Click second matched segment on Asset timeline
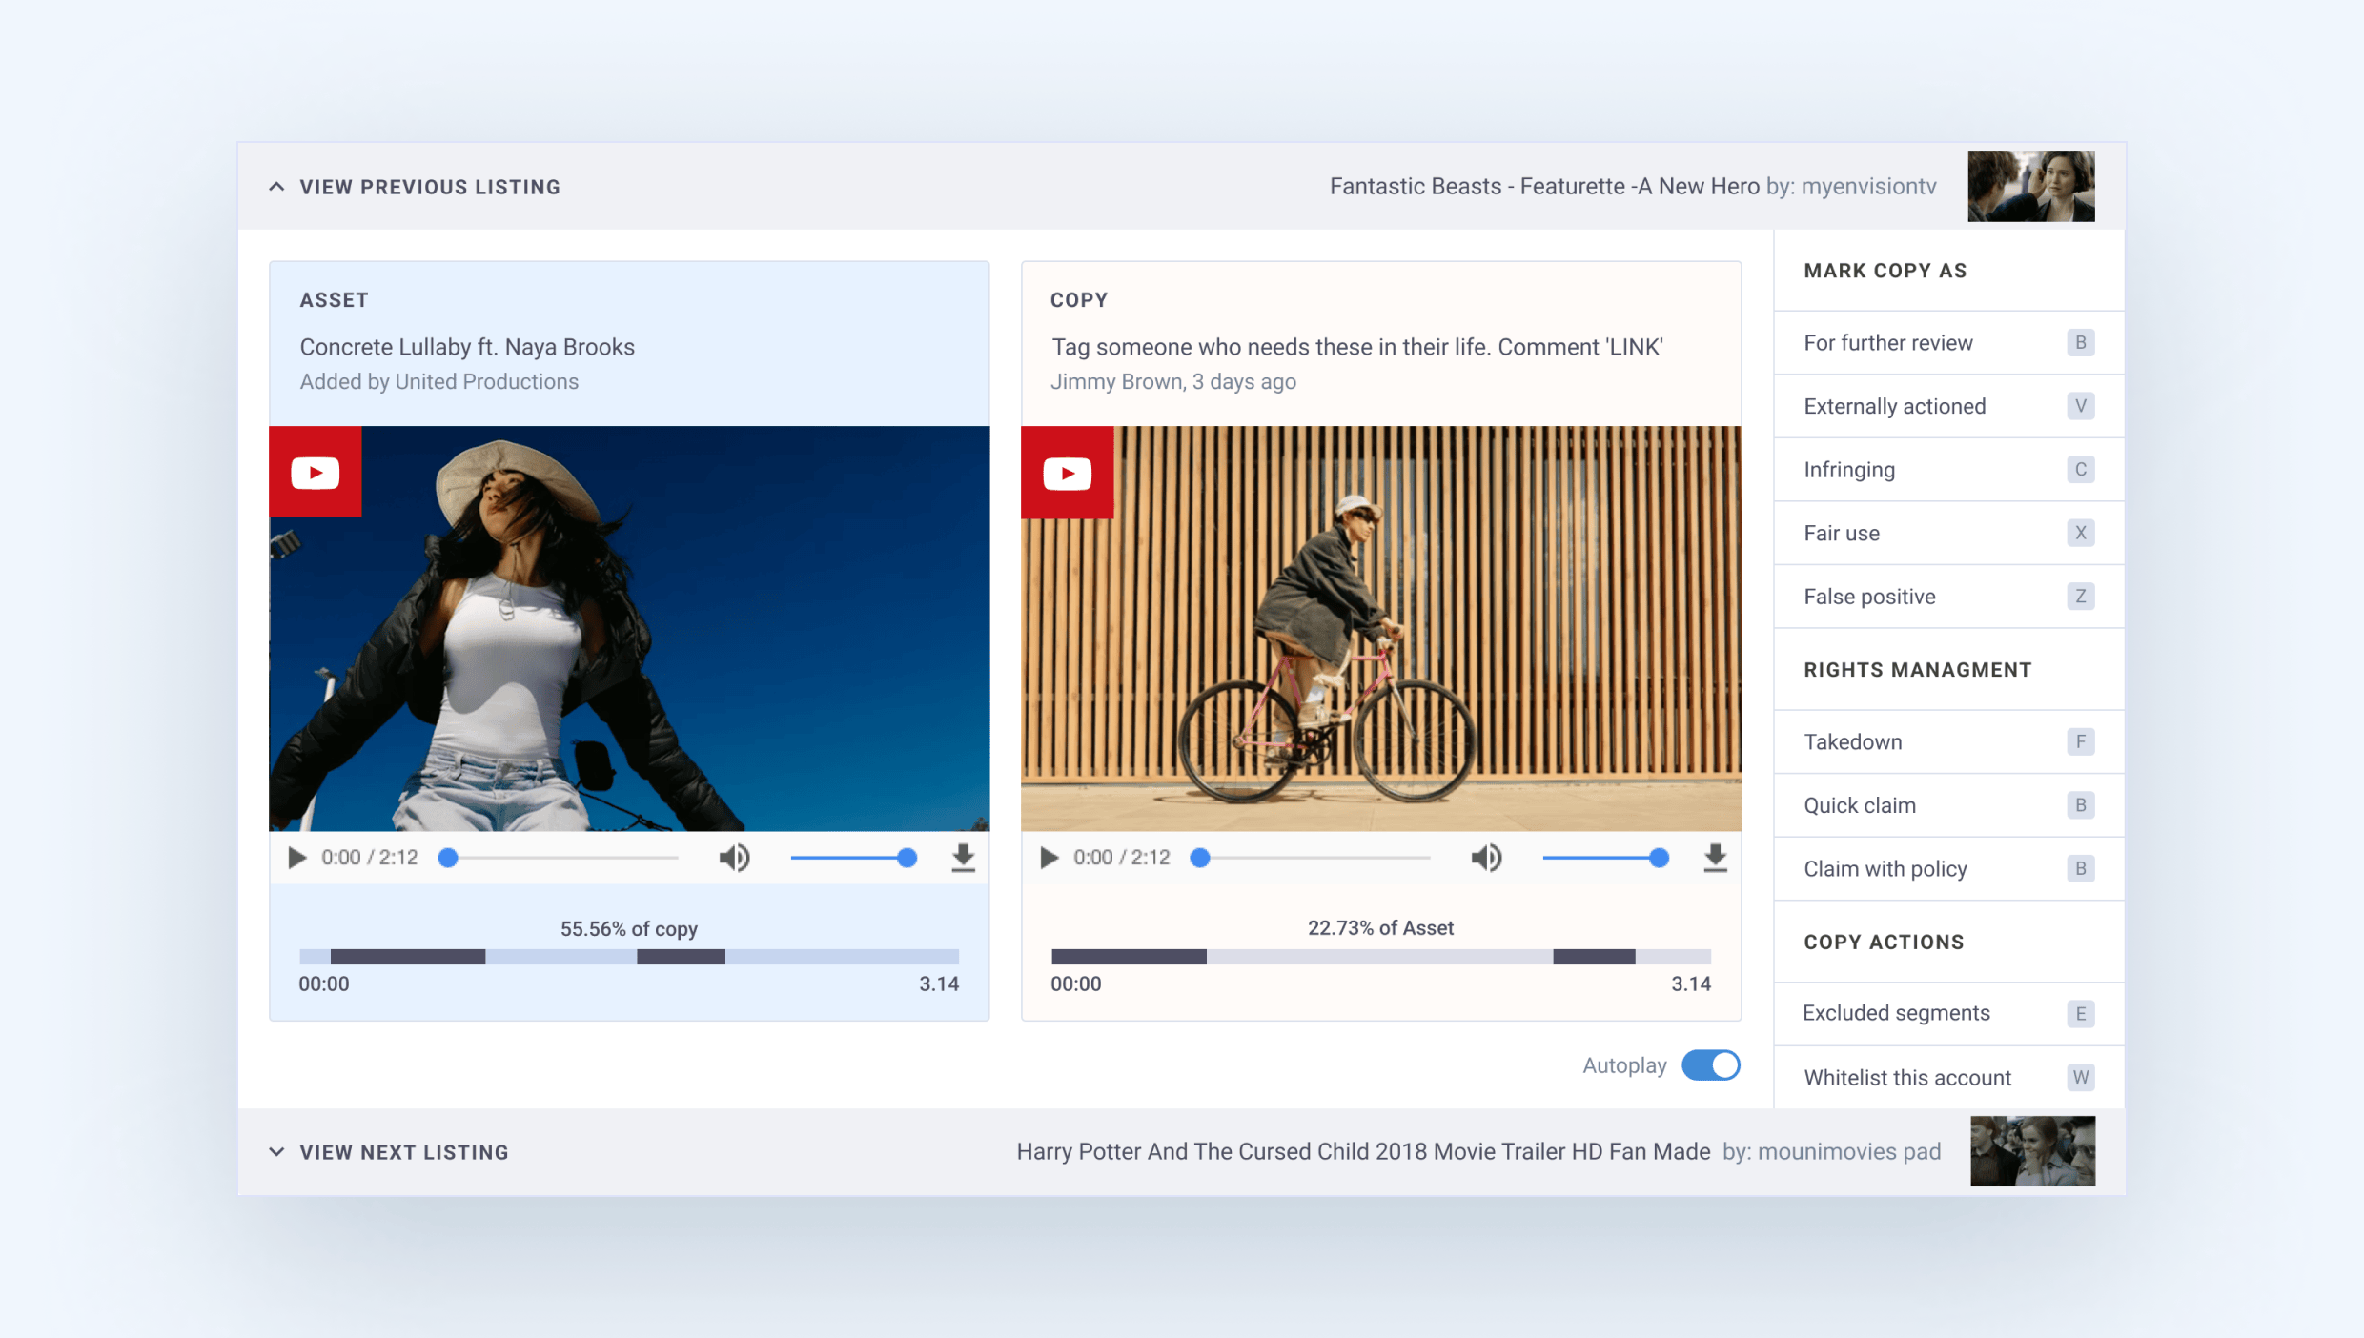Screen dimensions: 2364x1338 [x=681, y=957]
